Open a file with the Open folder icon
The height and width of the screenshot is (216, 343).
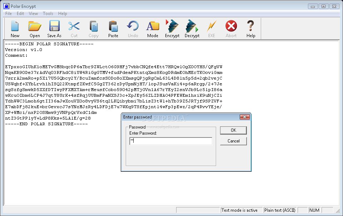coord(35,26)
